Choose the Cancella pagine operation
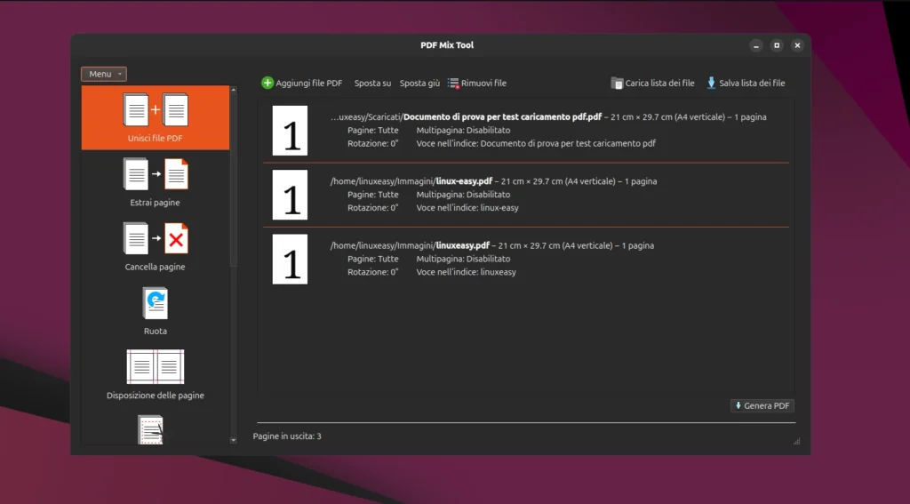910x504 pixels. click(155, 247)
